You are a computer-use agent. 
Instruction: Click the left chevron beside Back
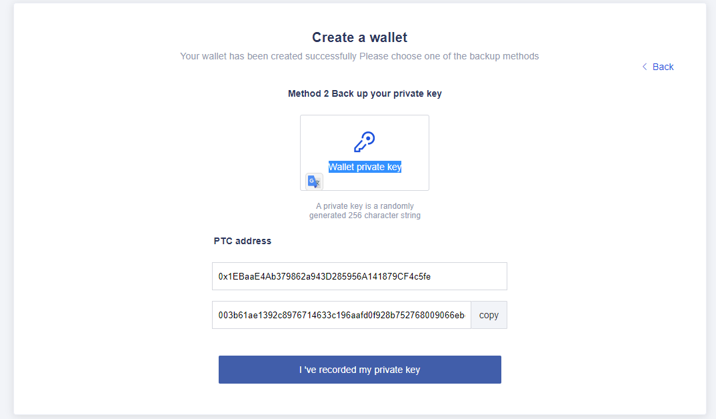click(x=645, y=67)
